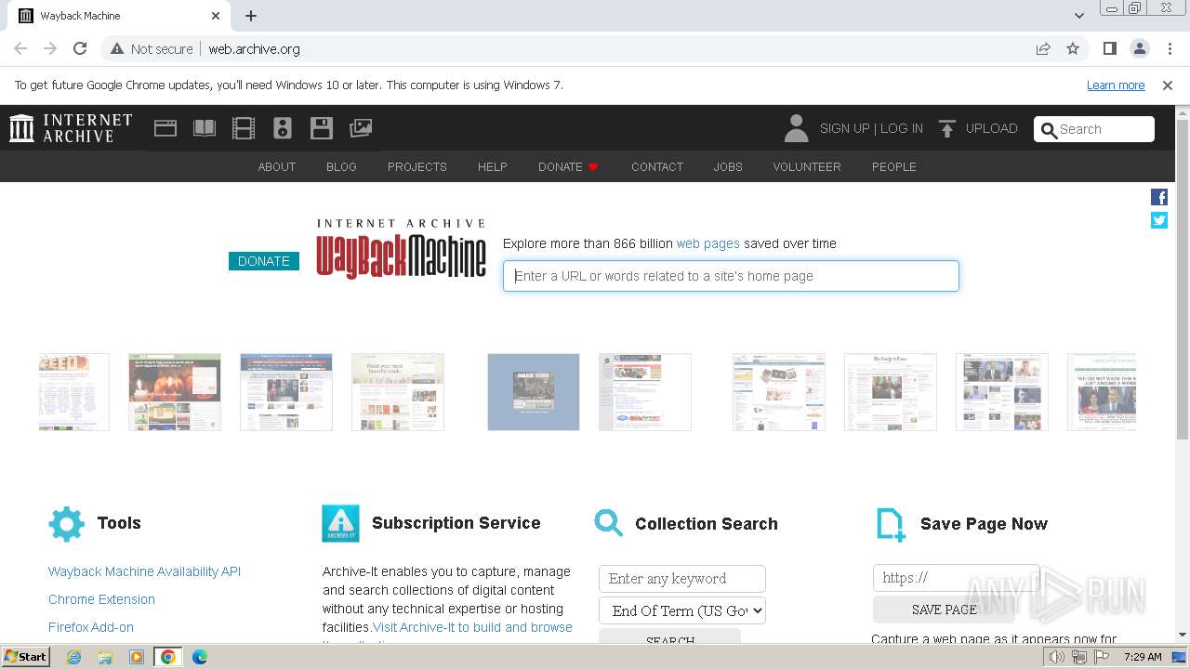This screenshot has height=669, width=1190.
Task: Focus the top Search box
Action: point(1094,129)
